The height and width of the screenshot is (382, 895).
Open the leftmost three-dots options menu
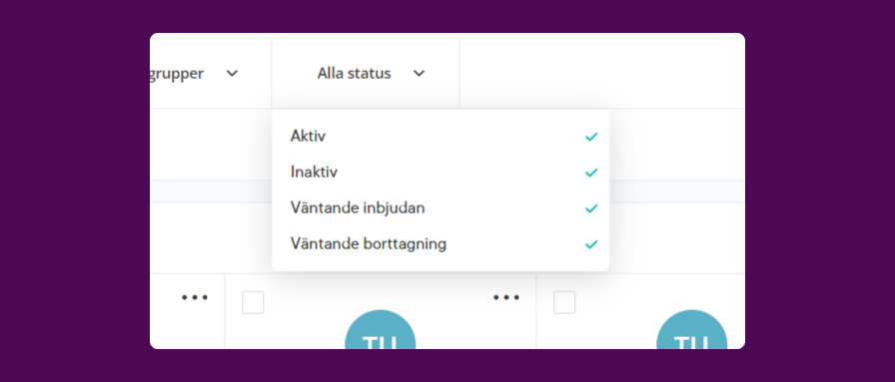(x=195, y=297)
